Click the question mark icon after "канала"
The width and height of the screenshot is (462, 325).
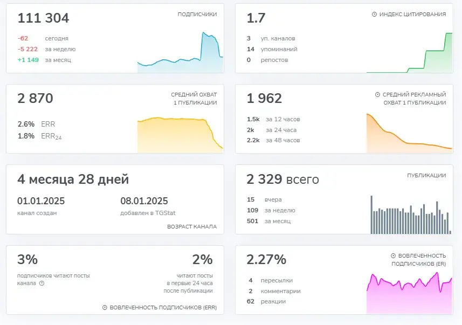point(42,283)
